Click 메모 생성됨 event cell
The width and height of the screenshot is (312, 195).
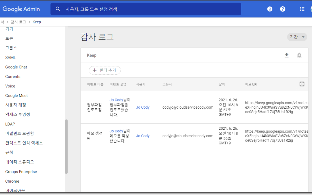[95, 136]
